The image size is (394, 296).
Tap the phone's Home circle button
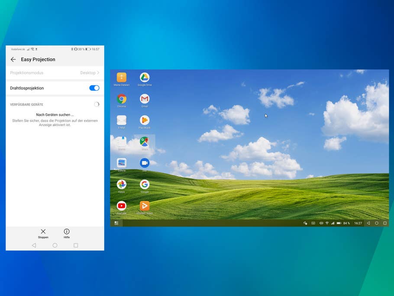point(55,245)
